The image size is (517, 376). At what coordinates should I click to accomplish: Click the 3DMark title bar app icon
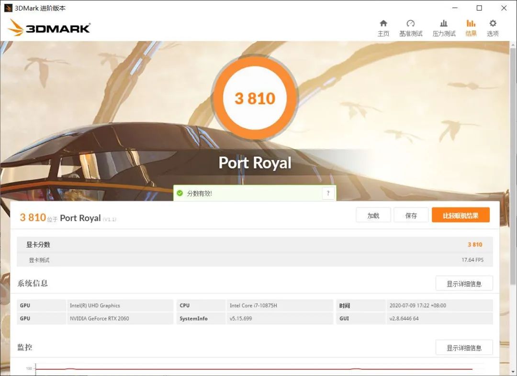coord(8,8)
